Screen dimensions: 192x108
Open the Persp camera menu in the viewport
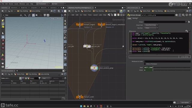(53, 19)
